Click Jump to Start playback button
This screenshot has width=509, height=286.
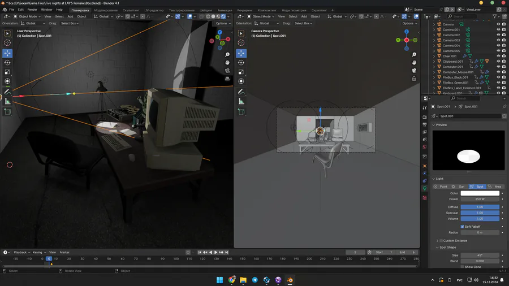[200, 252]
